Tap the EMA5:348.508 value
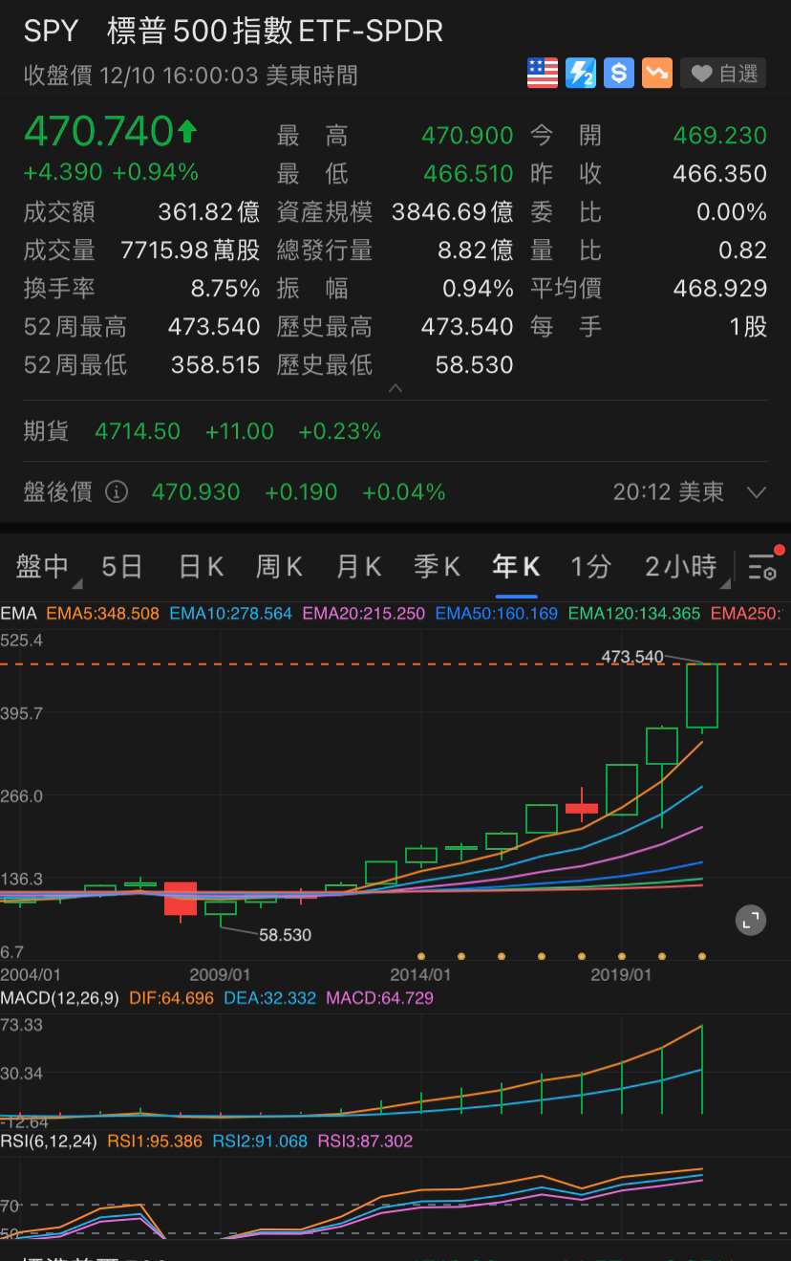The width and height of the screenshot is (791, 1261). (102, 614)
